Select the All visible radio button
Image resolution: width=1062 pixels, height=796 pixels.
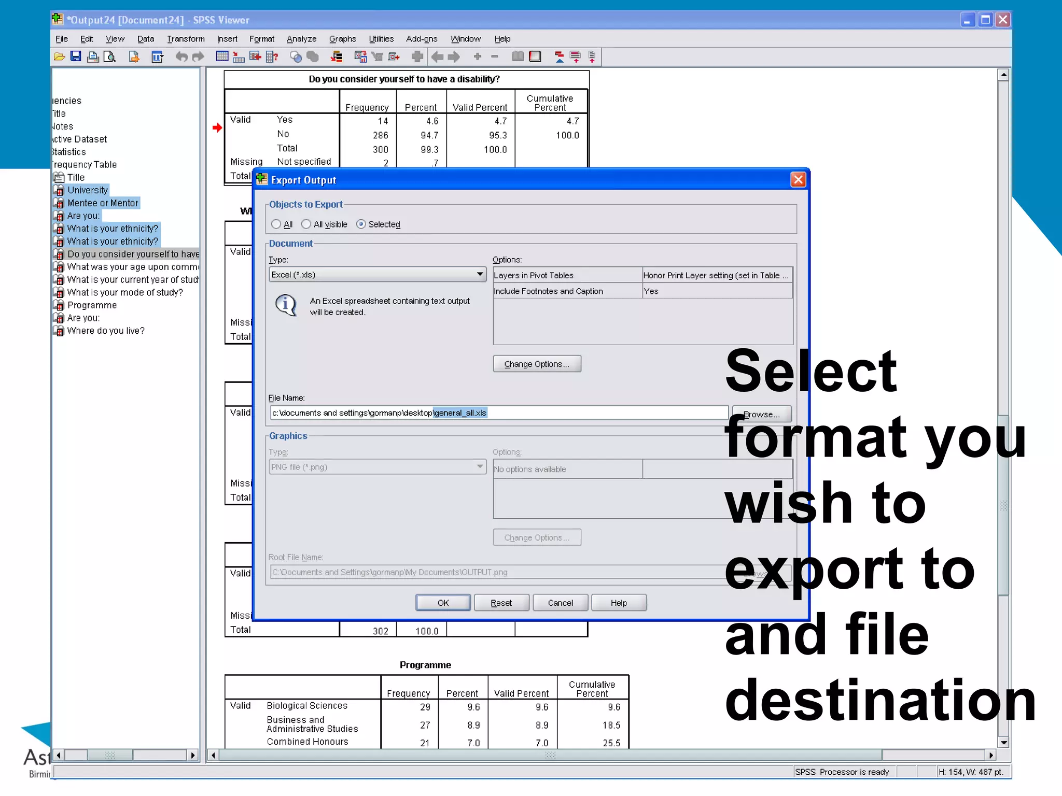[x=306, y=224]
